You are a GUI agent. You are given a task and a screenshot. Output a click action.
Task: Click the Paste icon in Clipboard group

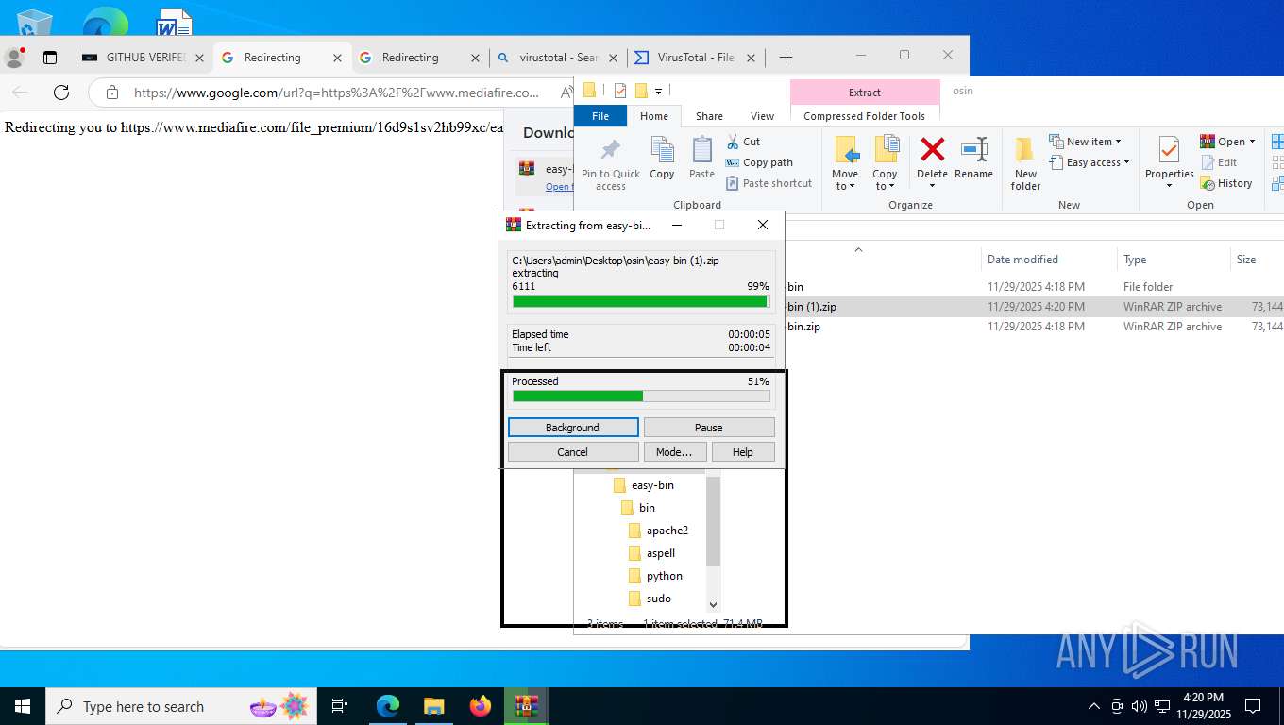[701, 150]
